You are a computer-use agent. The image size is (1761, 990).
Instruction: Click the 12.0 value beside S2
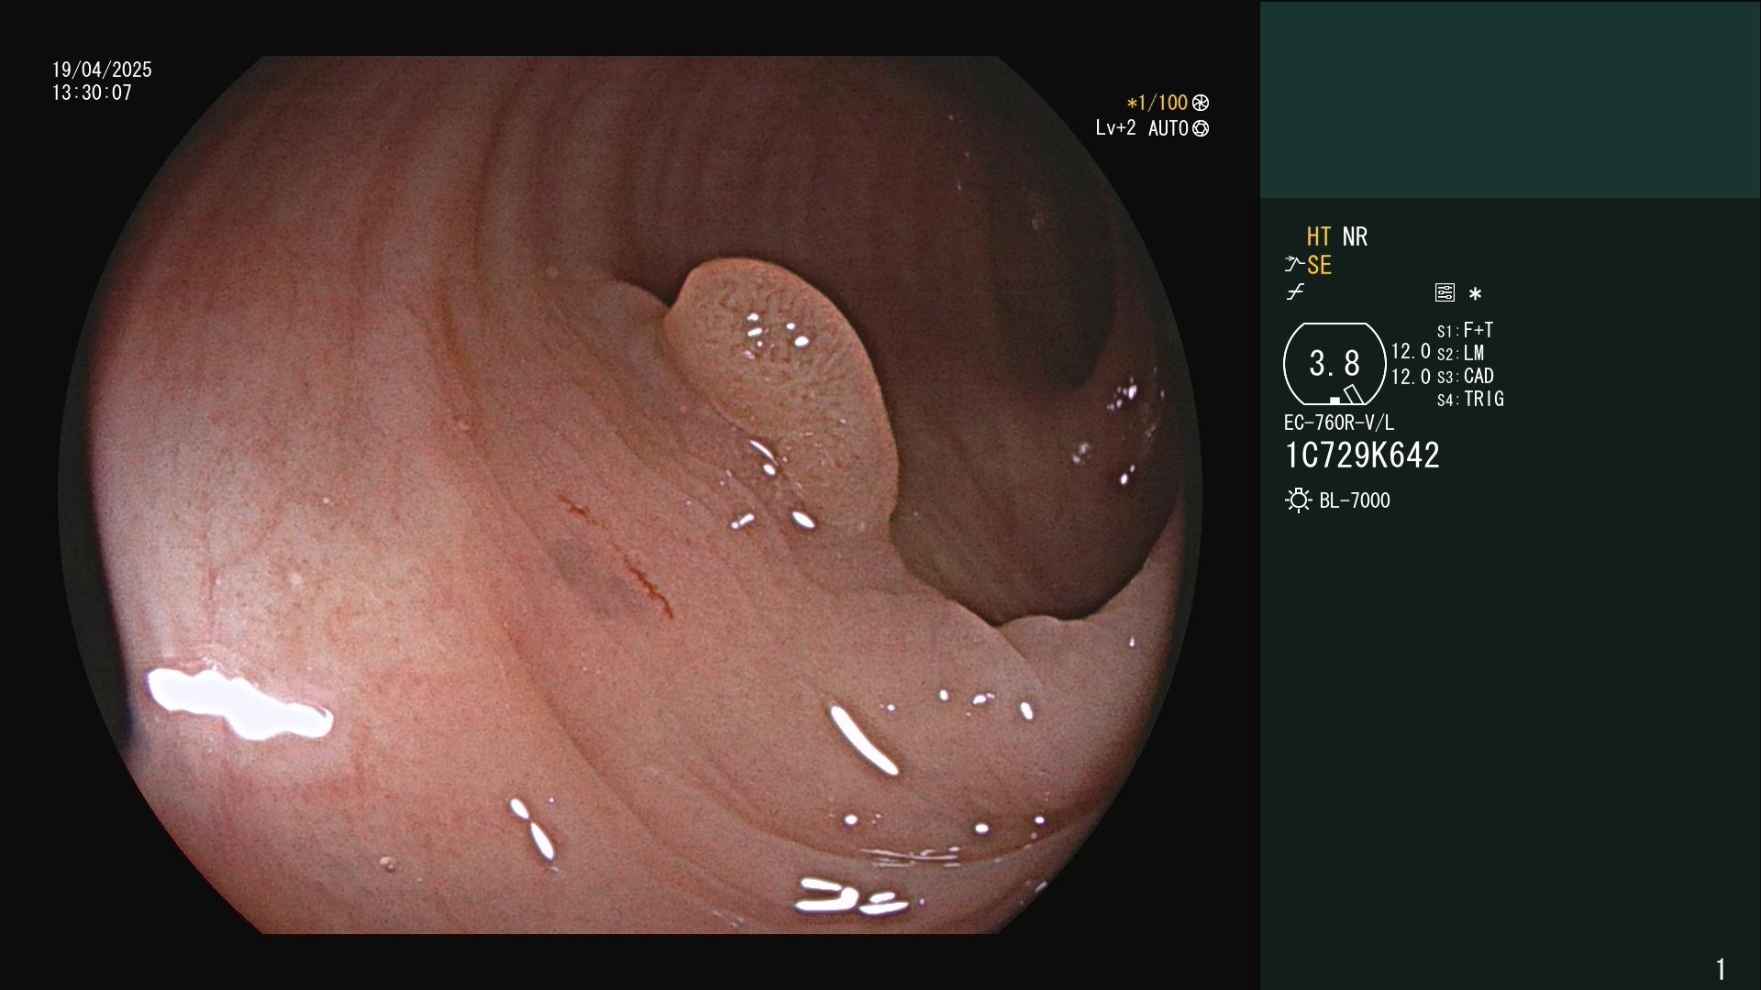[1411, 352]
